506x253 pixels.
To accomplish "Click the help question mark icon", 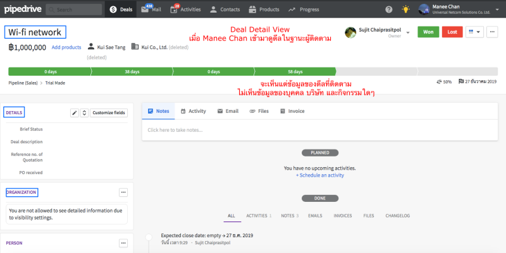I will 406,9.
